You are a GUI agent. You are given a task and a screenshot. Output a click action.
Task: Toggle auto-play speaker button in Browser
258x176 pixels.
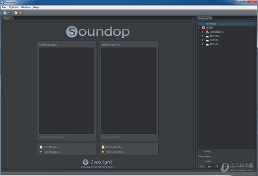pyautogui.click(x=217, y=167)
